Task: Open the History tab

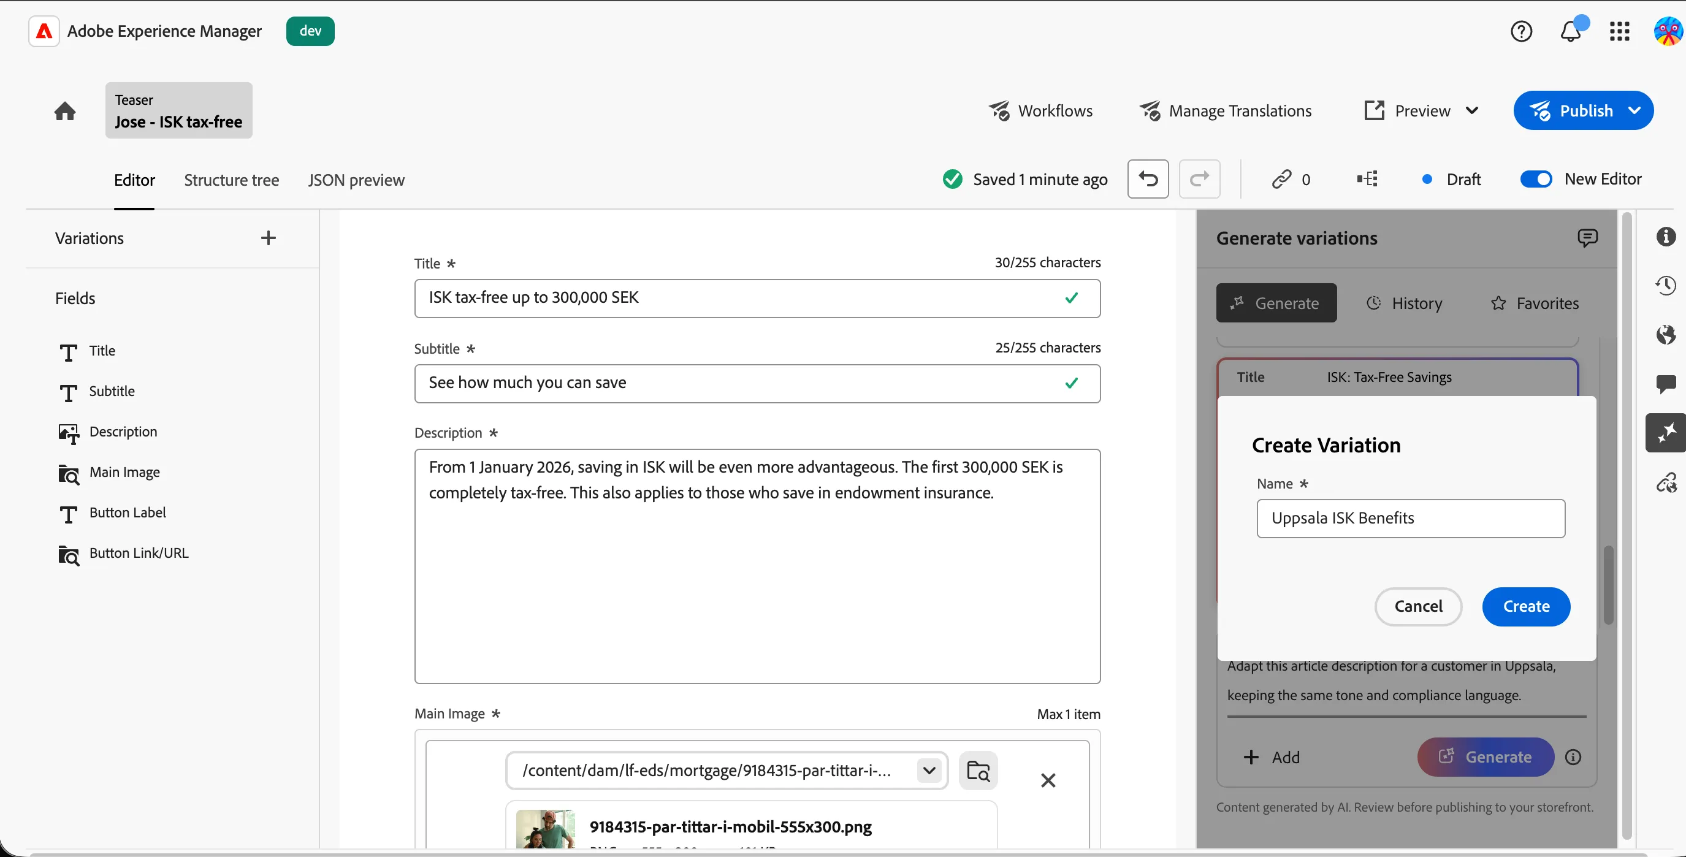Action: 1403,303
